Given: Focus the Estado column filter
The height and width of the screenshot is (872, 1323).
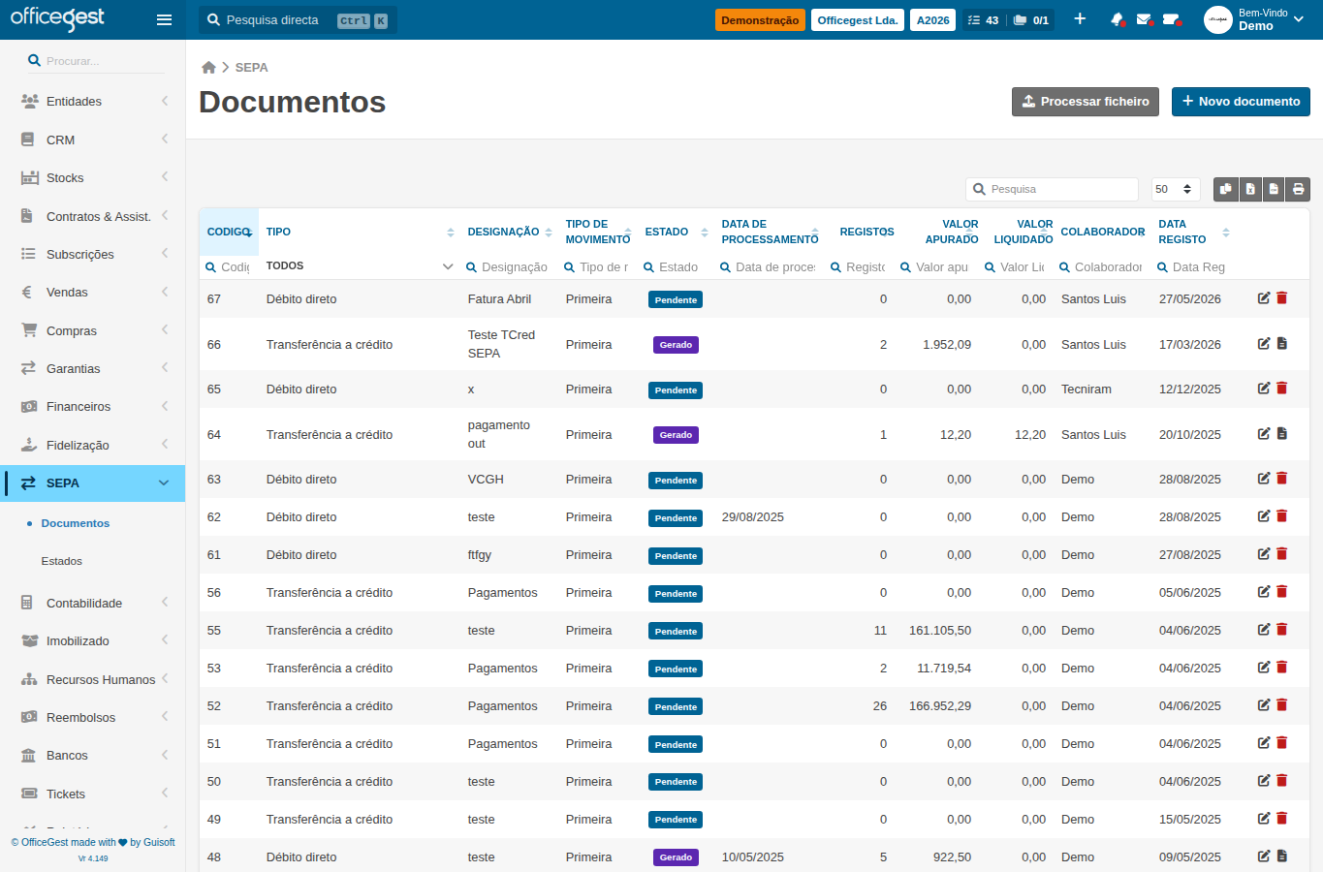Looking at the screenshot, I should coord(676,266).
